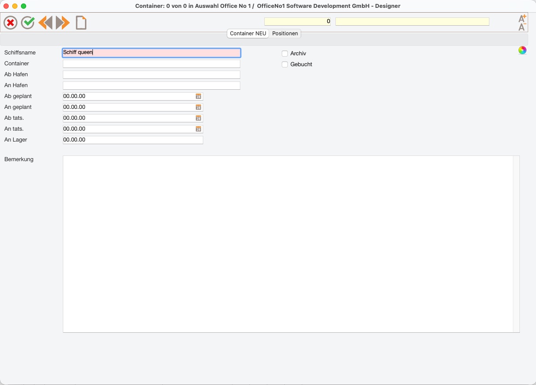Open calendar picker for An tats.
This screenshot has width=536, height=385.
(x=198, y=129)
